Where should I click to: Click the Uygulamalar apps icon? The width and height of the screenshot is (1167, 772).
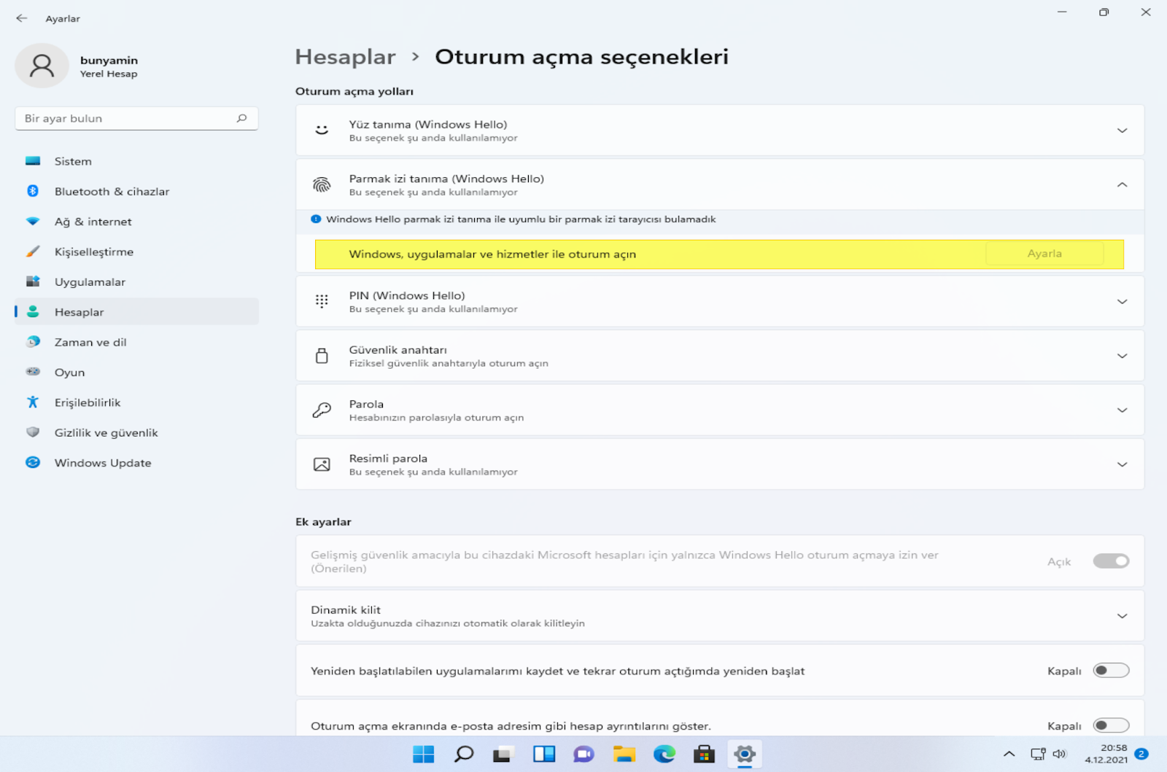(x=33, y=281)
